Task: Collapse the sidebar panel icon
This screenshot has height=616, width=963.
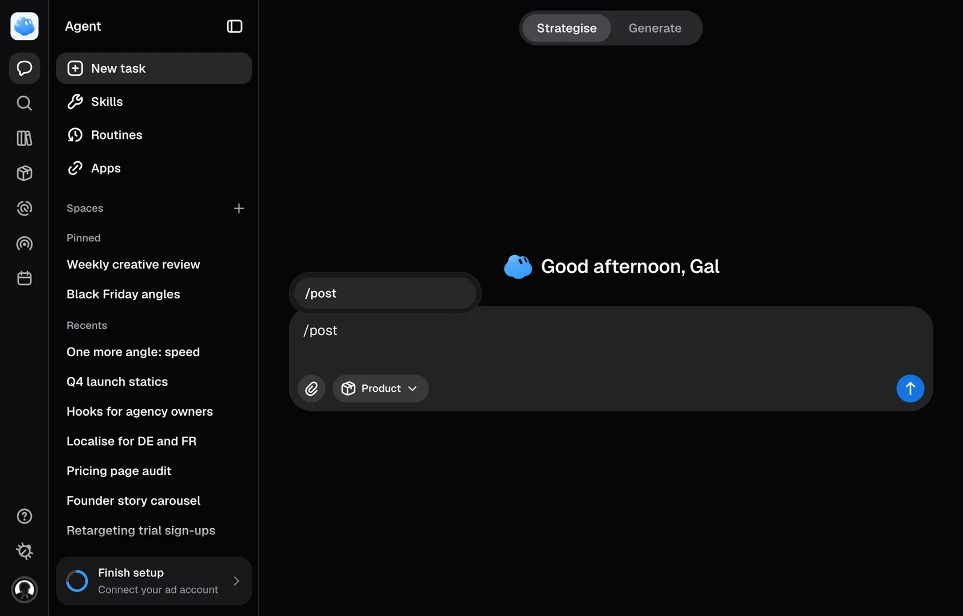Action: pyautogui.click(x=235, y=26)
